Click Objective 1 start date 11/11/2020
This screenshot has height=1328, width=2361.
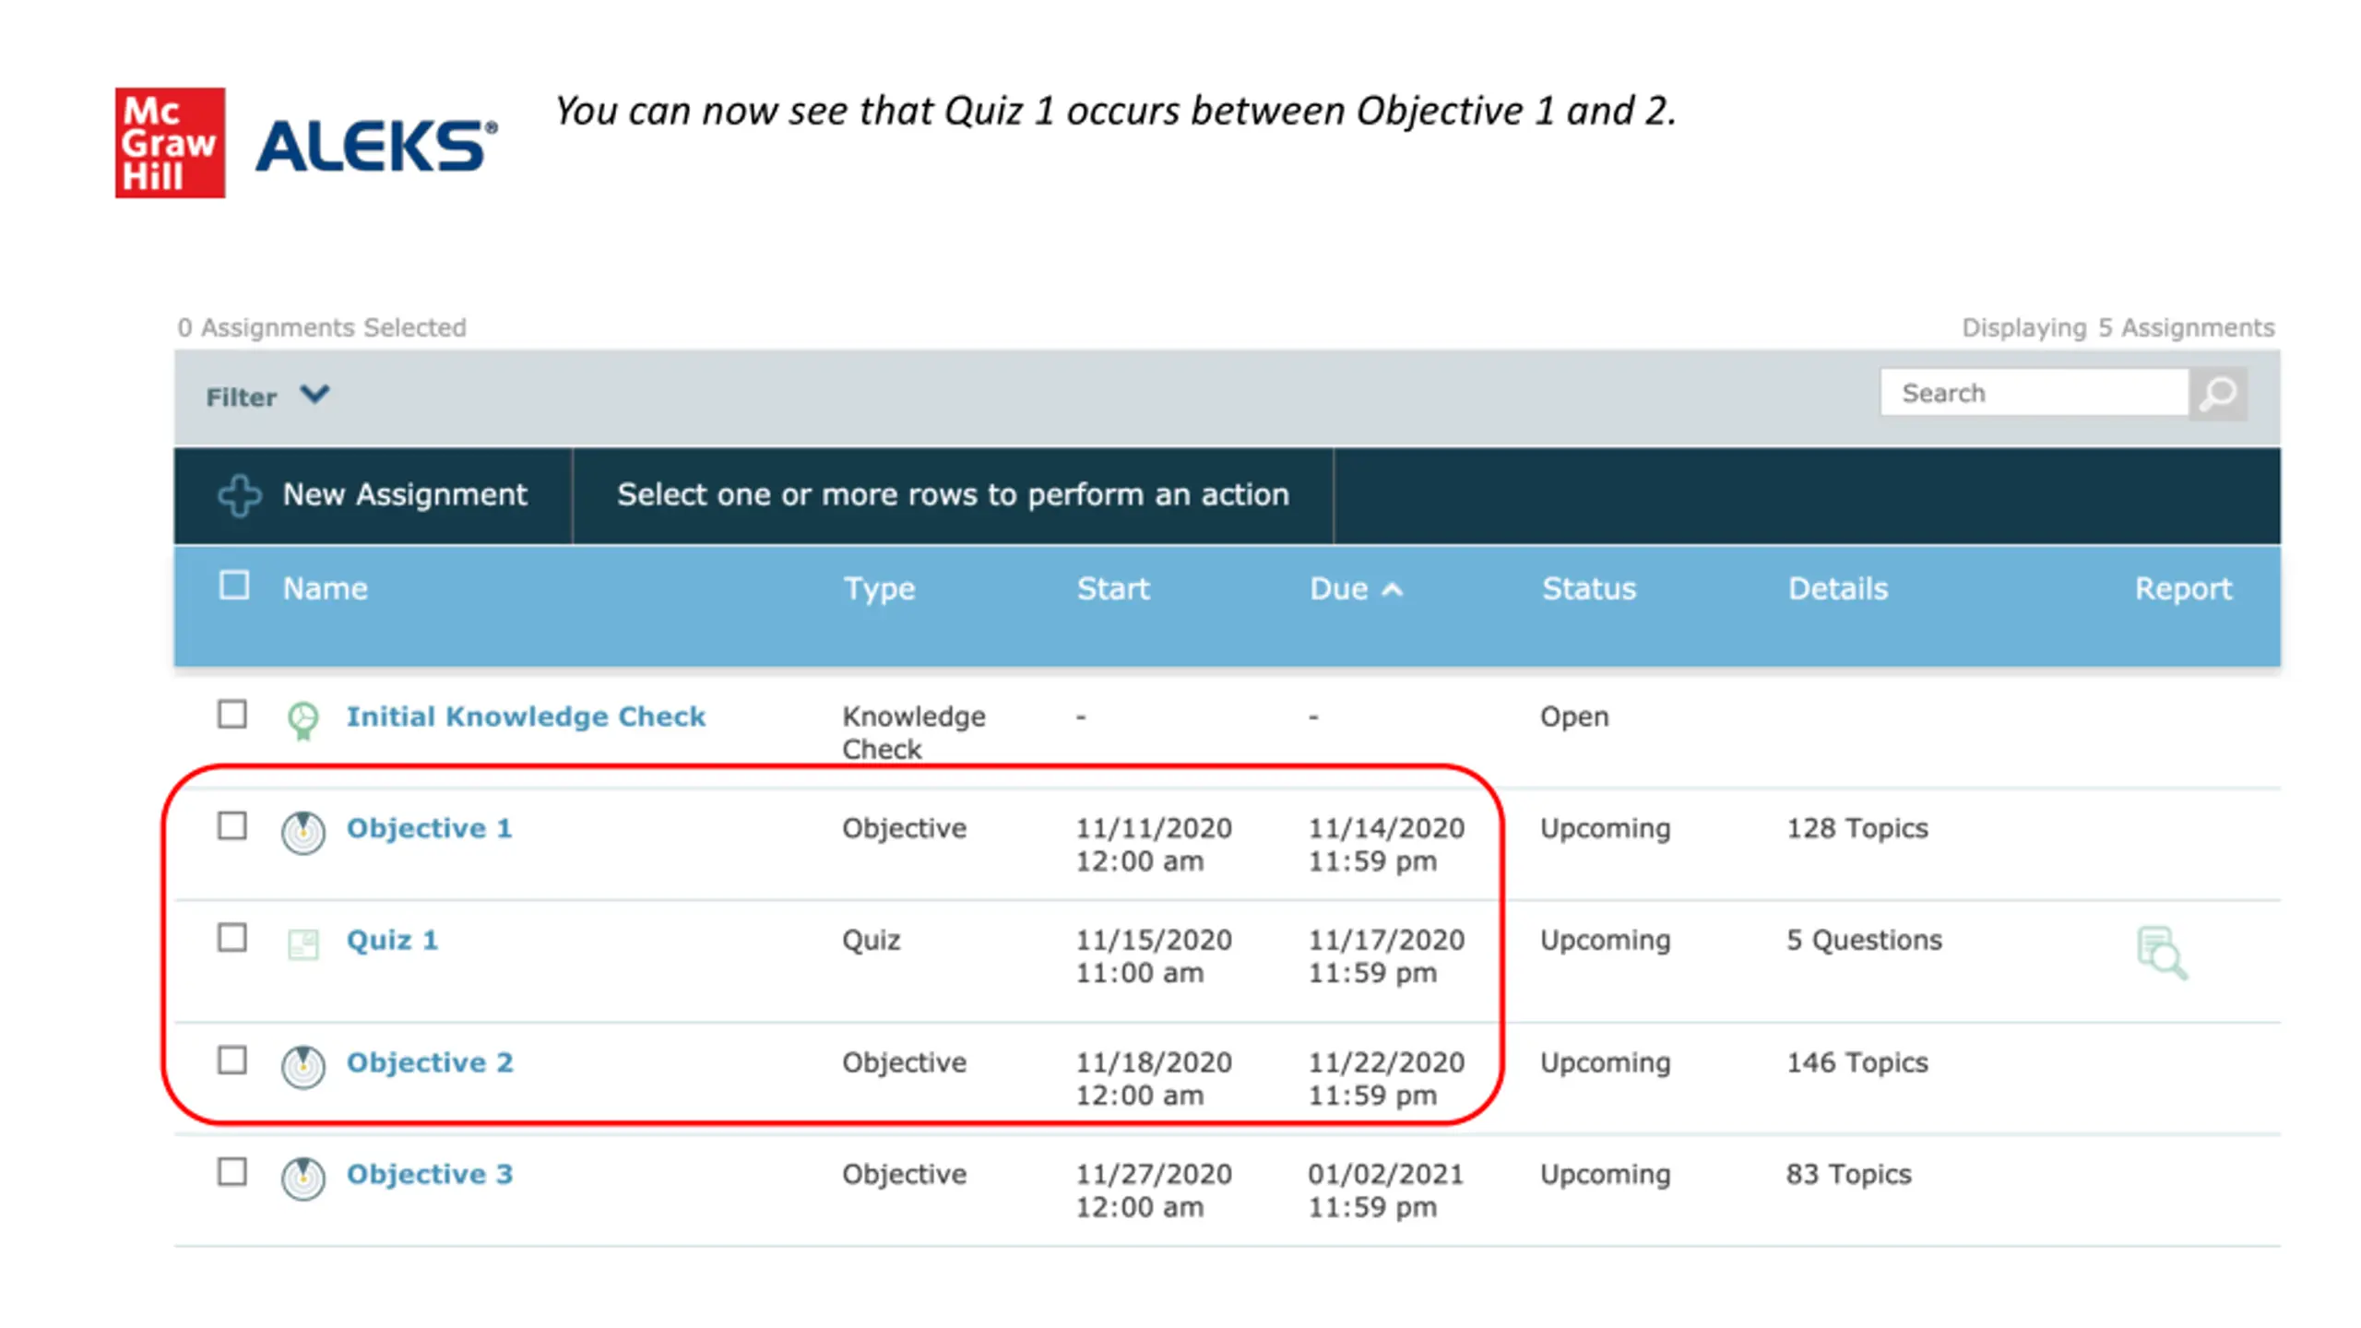1153,828
